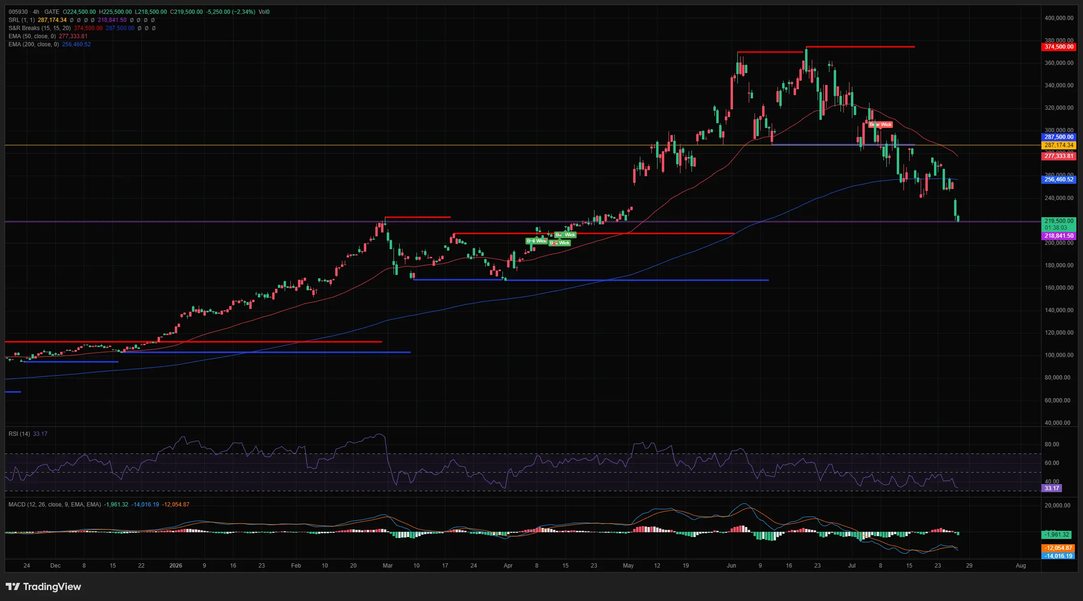
Task: Click the orange -12,054.87 signal axis label
Action: click(1059, 548)
